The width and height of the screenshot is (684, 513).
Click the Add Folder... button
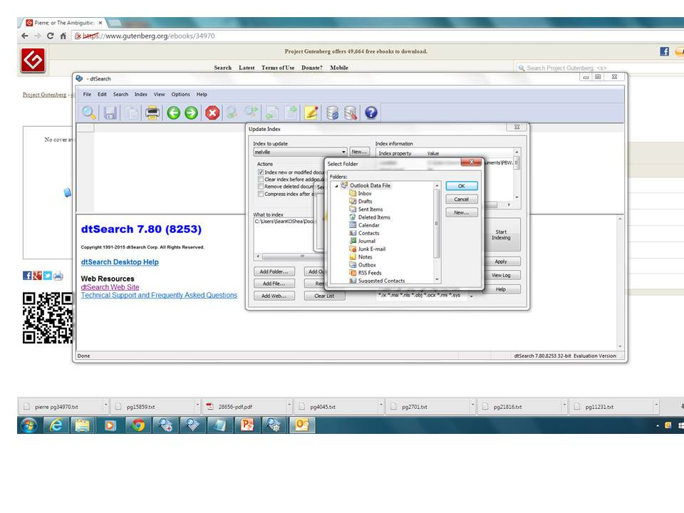tap(274, 271)
